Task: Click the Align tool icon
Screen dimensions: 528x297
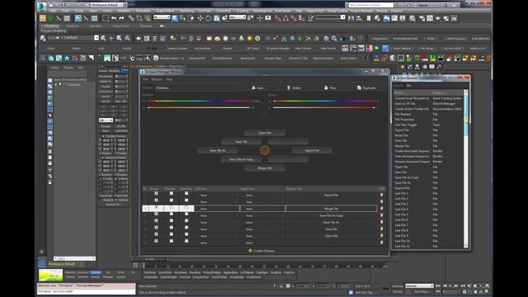Action: (360, 18)
